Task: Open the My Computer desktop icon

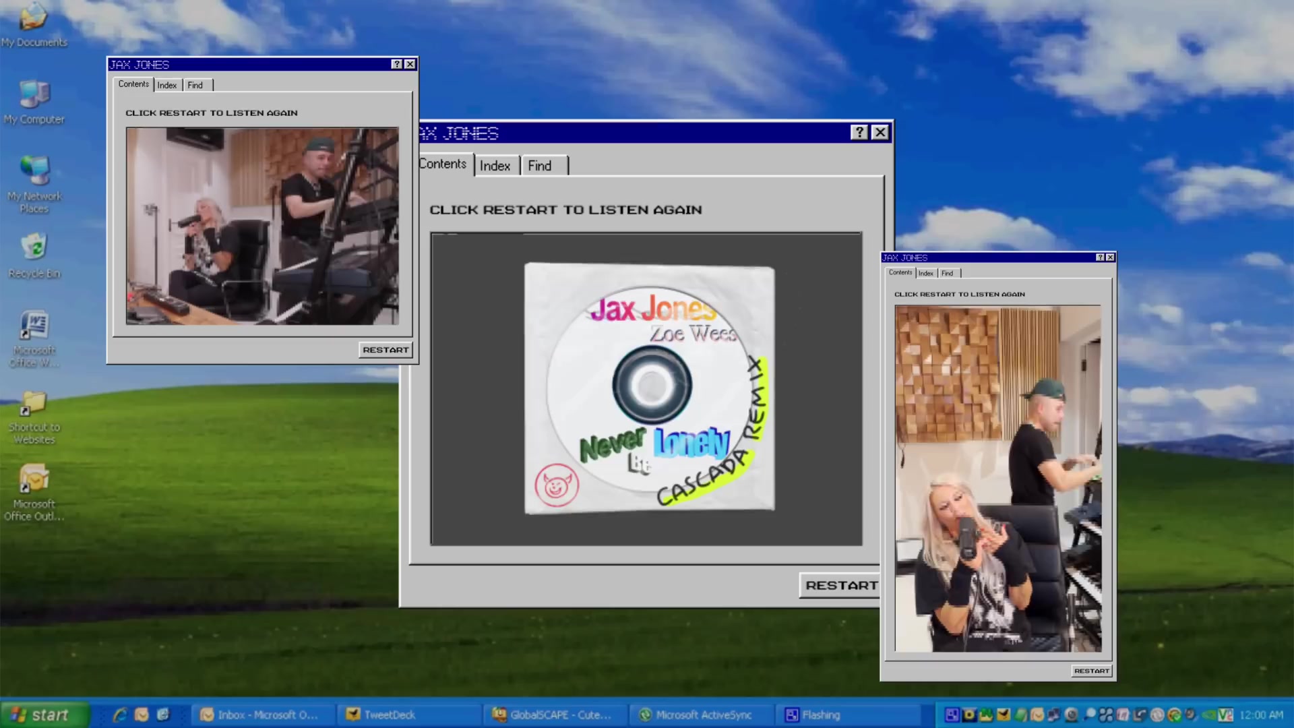Action: (34, 102)
